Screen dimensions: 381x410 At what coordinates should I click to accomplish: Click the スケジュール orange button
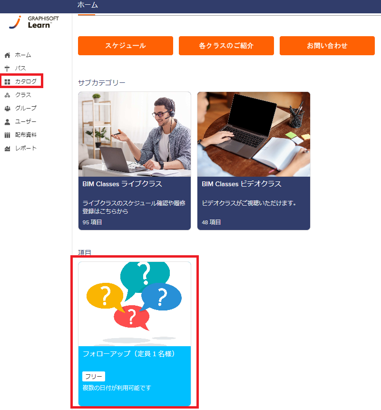(126, 46)
